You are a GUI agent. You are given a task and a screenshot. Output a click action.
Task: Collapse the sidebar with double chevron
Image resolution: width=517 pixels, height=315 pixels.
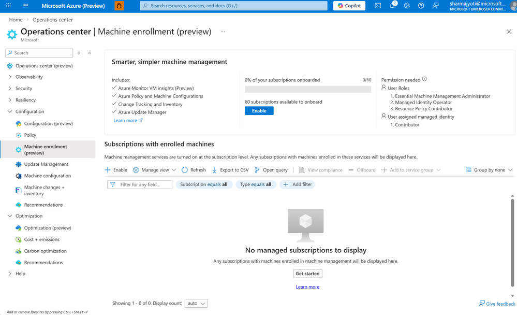pyautogui.click(x=90, y=53)
